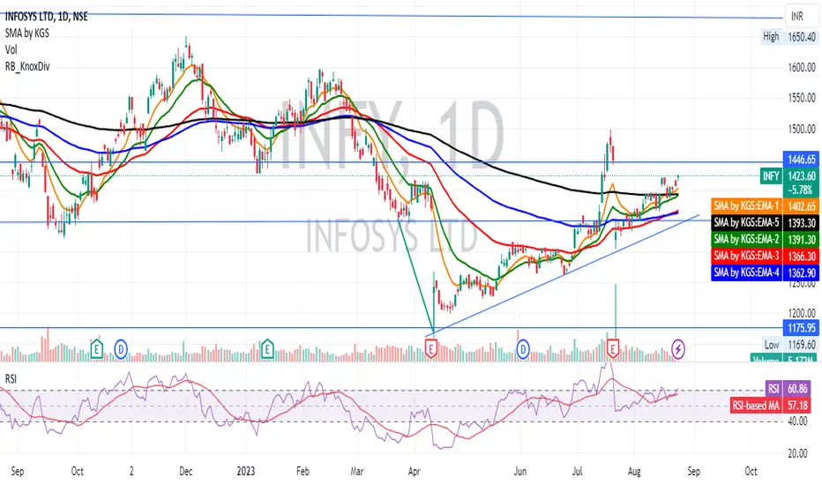822x485 pixels.
Task: Click the Feb label on time axis
Action: tap(303, 472)
